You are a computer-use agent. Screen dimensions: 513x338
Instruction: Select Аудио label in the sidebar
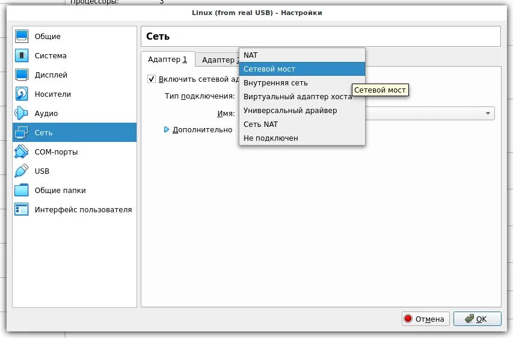click(46, 114)
